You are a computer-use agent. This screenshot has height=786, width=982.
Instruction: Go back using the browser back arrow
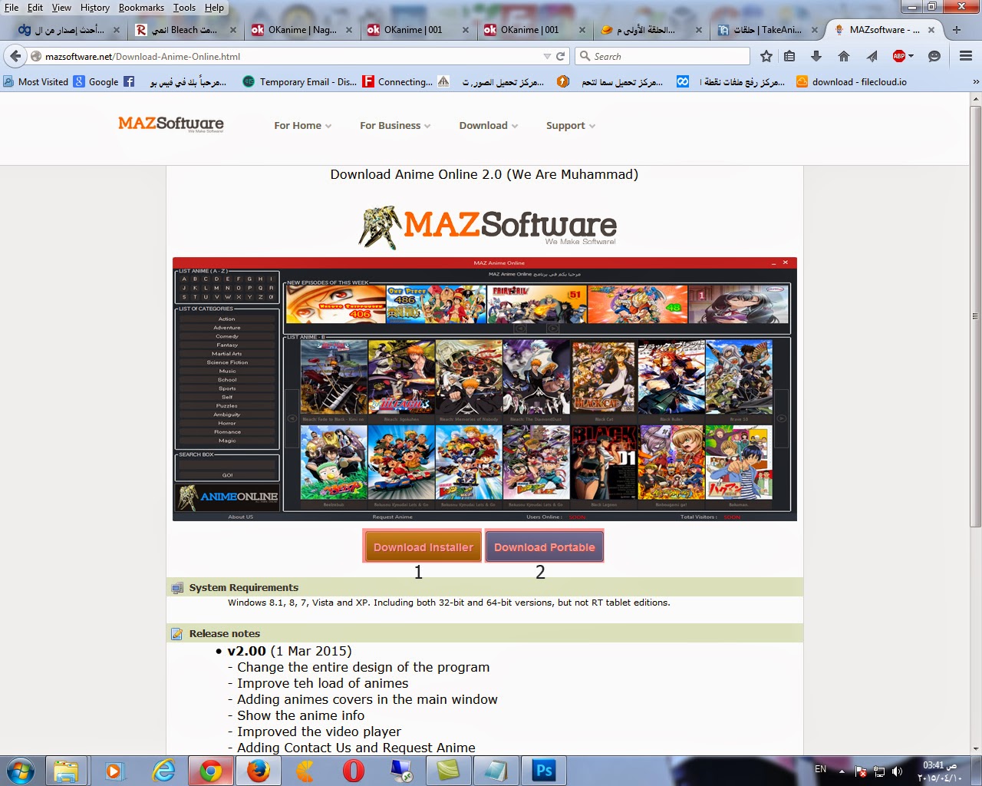coord(15,56)
